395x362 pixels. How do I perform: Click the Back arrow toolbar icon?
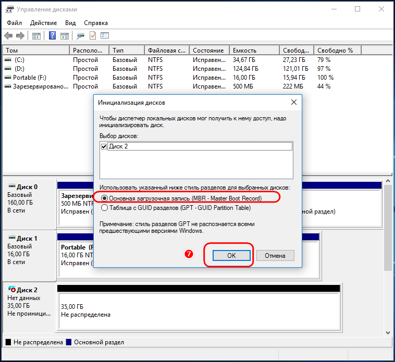tap(8, 36)
